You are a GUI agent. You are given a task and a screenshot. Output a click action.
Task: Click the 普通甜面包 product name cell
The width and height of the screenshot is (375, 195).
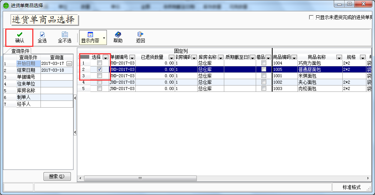320,69
